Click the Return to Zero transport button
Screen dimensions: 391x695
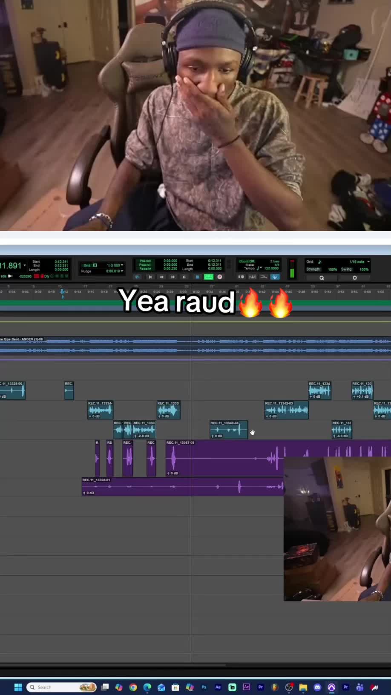tap(150, 277)
